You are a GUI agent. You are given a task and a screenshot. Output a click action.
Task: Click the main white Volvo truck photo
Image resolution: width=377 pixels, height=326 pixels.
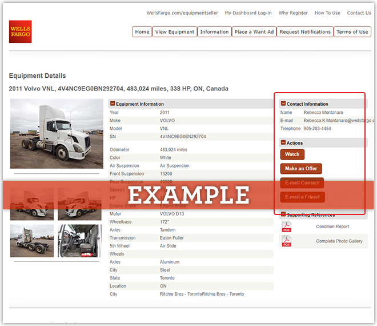(x=57, y=134)
